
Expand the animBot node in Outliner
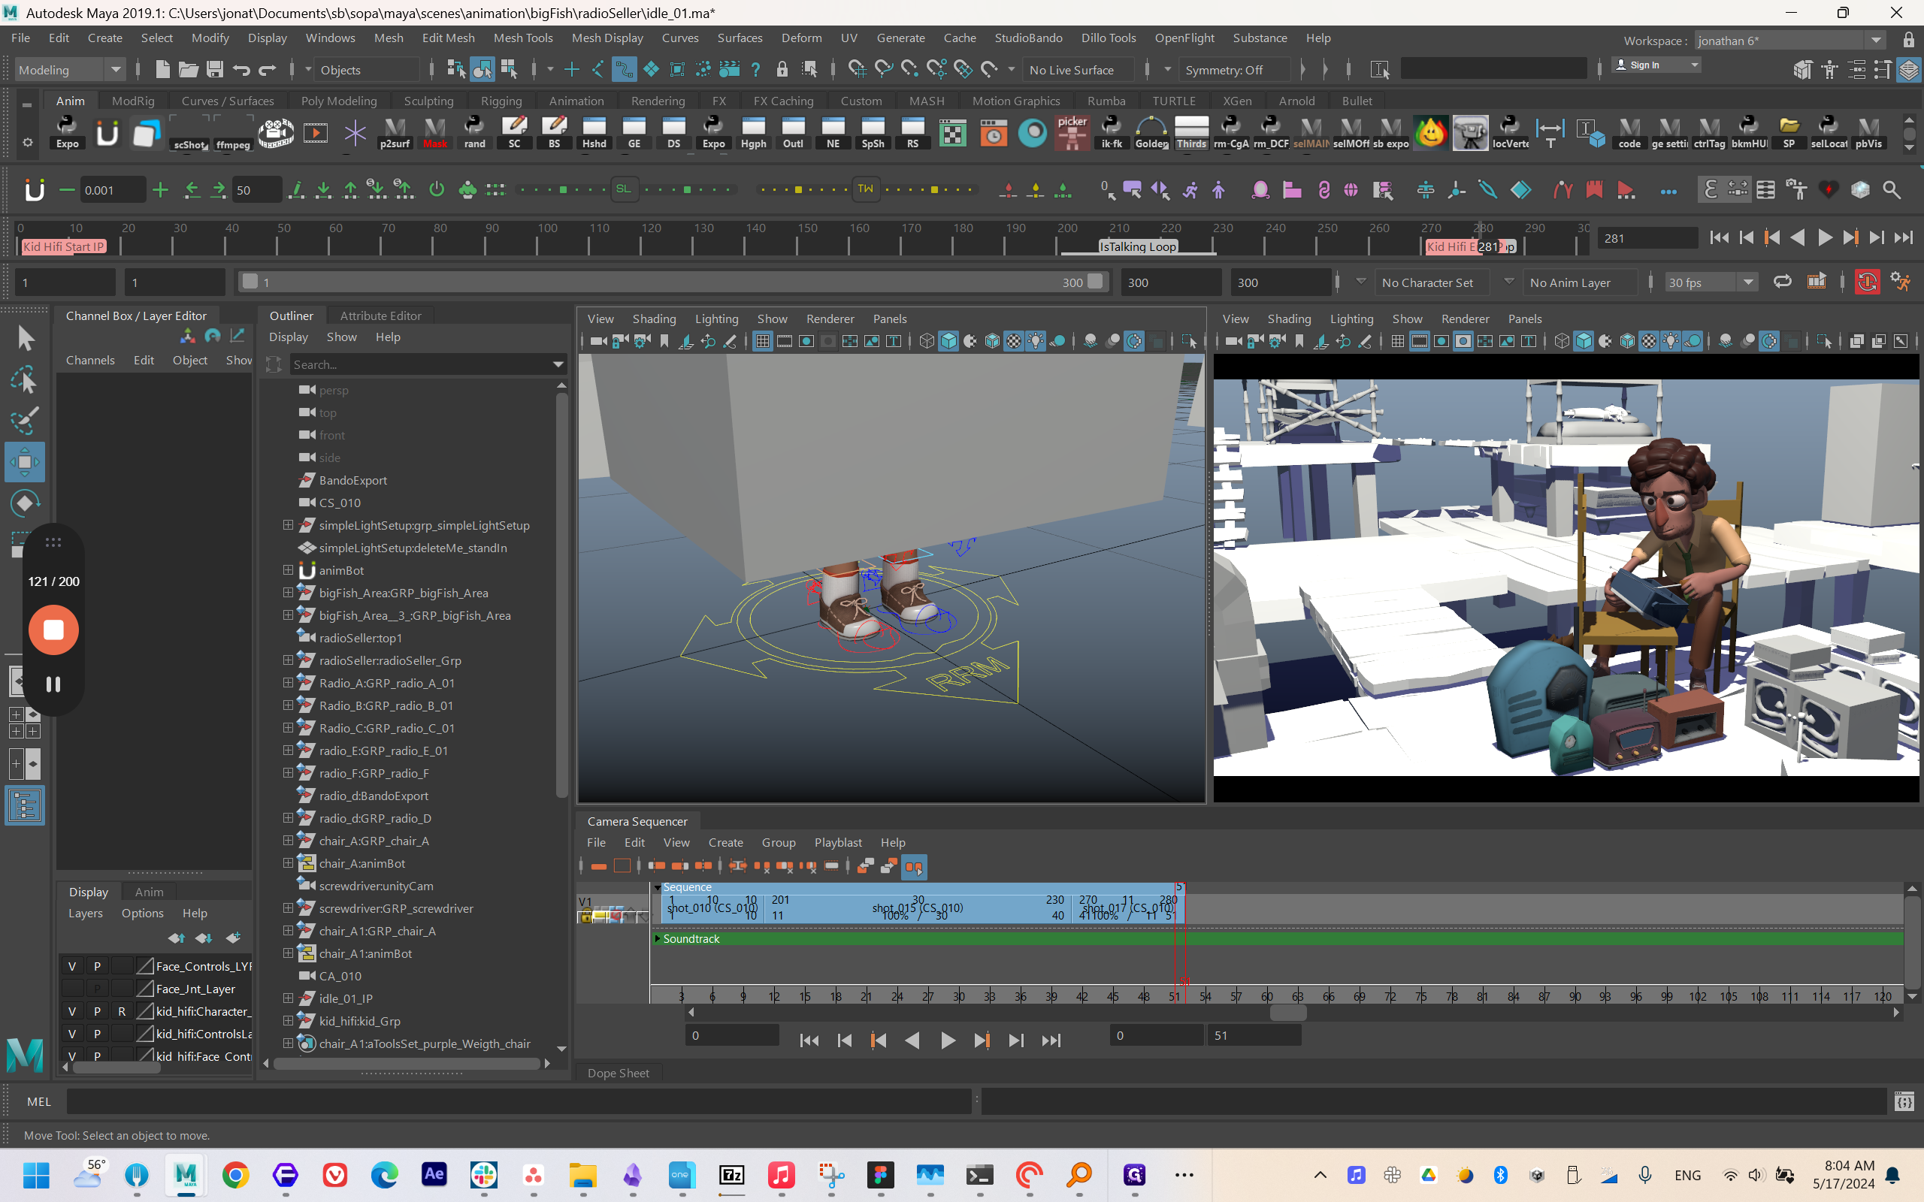(288, 570)
